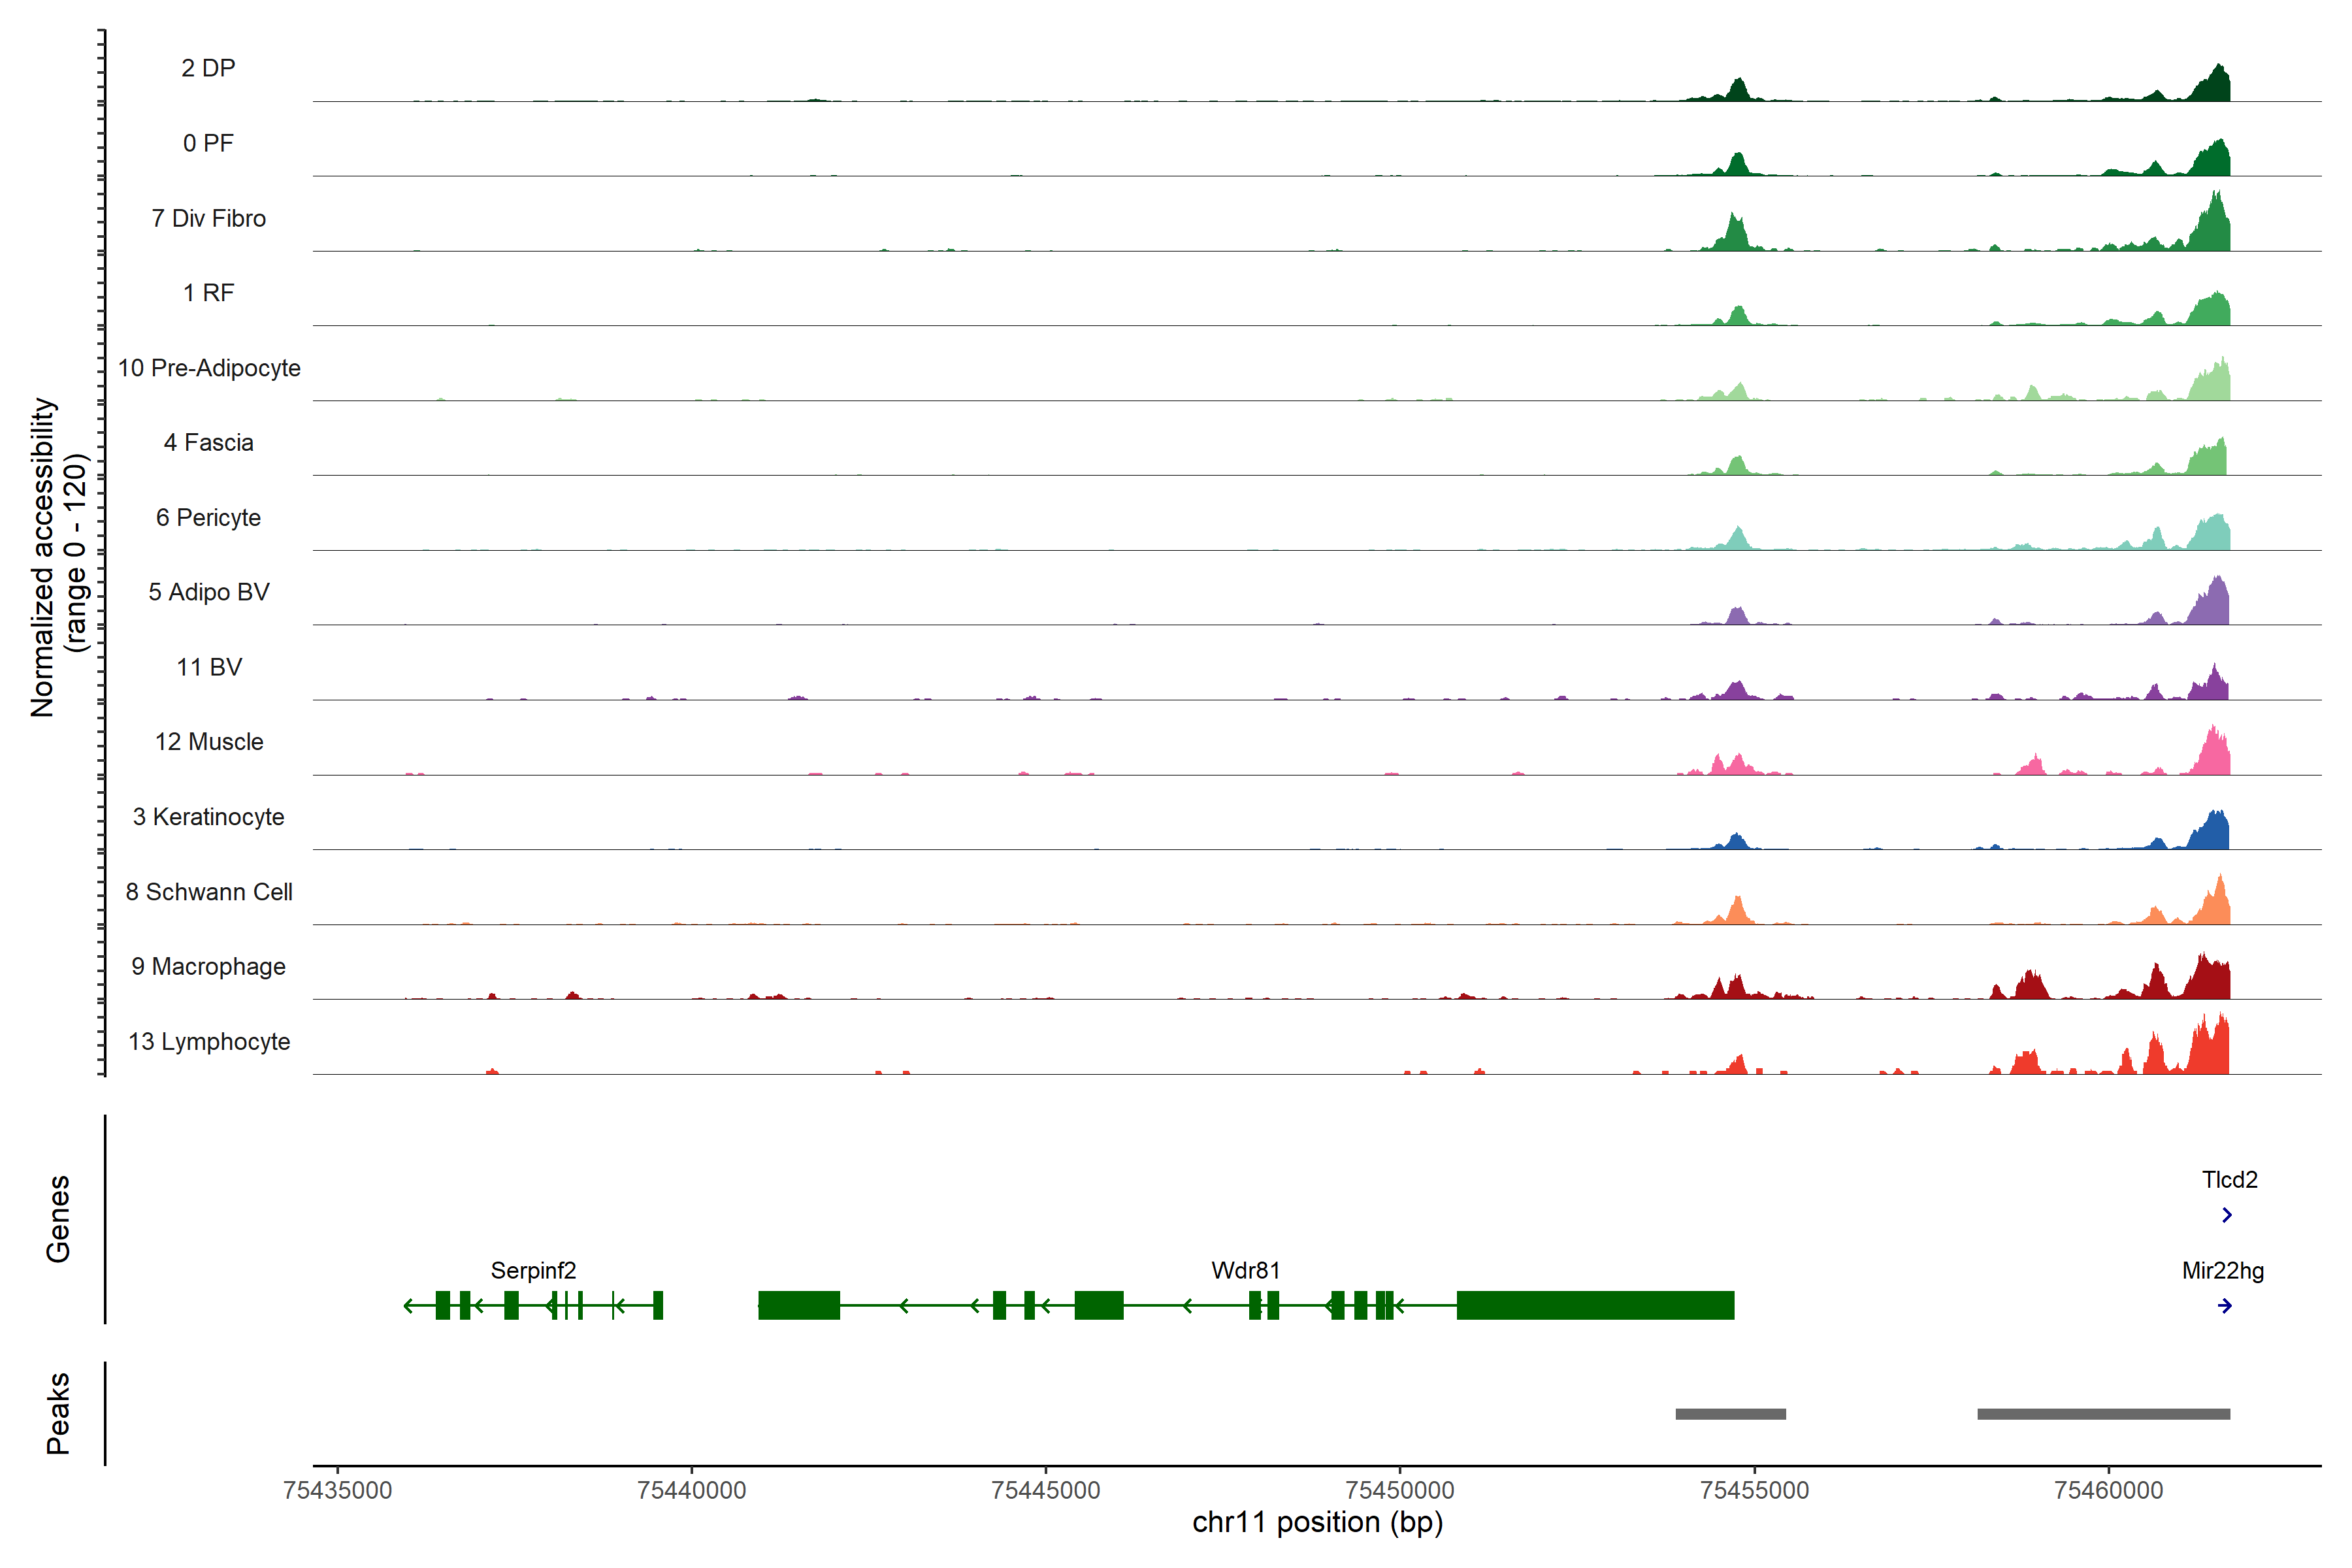The image size is (2352, 1568).
Task: Click the chr11 position axis title
Action: (x=1317, y=1522)
